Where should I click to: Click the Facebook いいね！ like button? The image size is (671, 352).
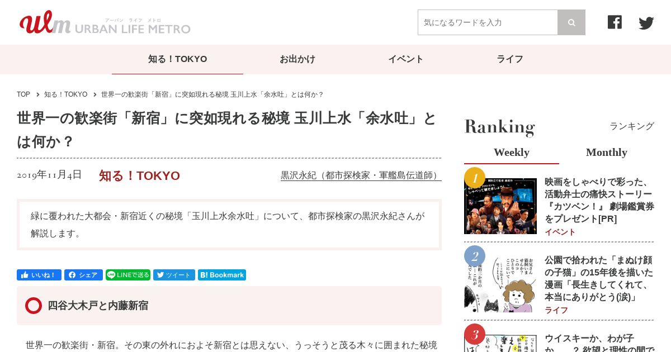point(39,275)
